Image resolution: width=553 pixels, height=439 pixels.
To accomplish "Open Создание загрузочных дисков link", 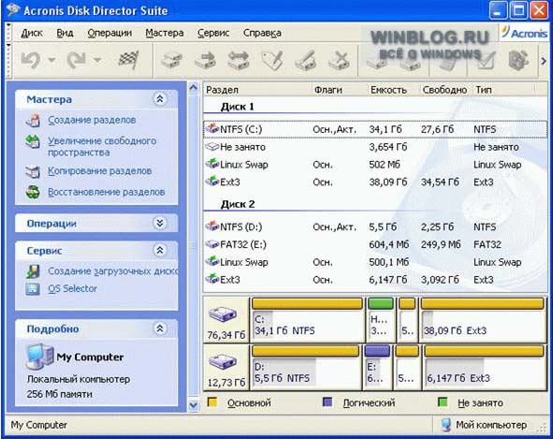I will tap(113, 271).
